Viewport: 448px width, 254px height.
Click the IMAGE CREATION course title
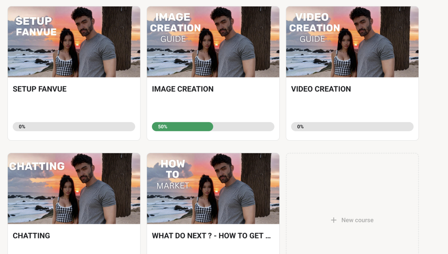tap(183, 89)
